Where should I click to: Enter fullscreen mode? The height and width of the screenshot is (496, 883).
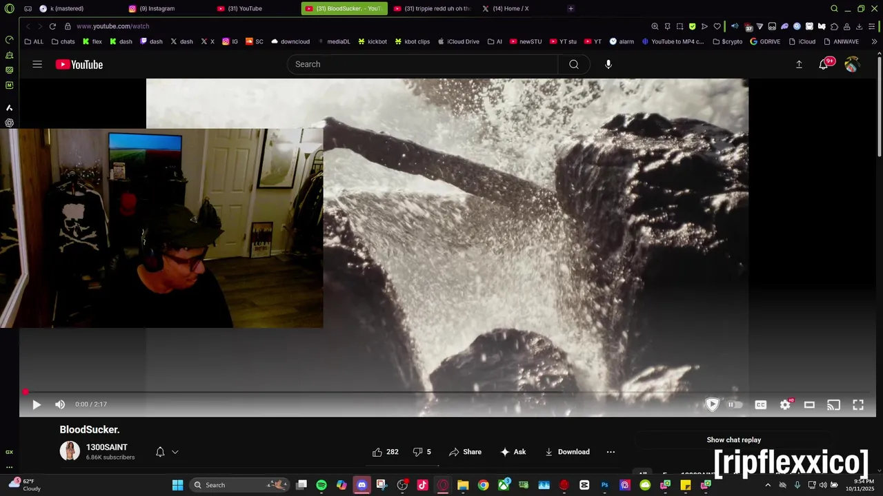click(858, 405)
